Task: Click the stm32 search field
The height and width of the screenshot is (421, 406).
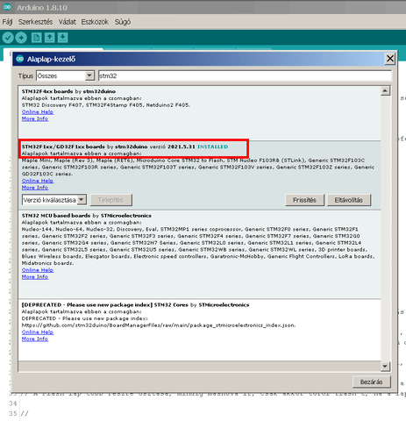Action: pyautogui.click(x=245, y=76)
